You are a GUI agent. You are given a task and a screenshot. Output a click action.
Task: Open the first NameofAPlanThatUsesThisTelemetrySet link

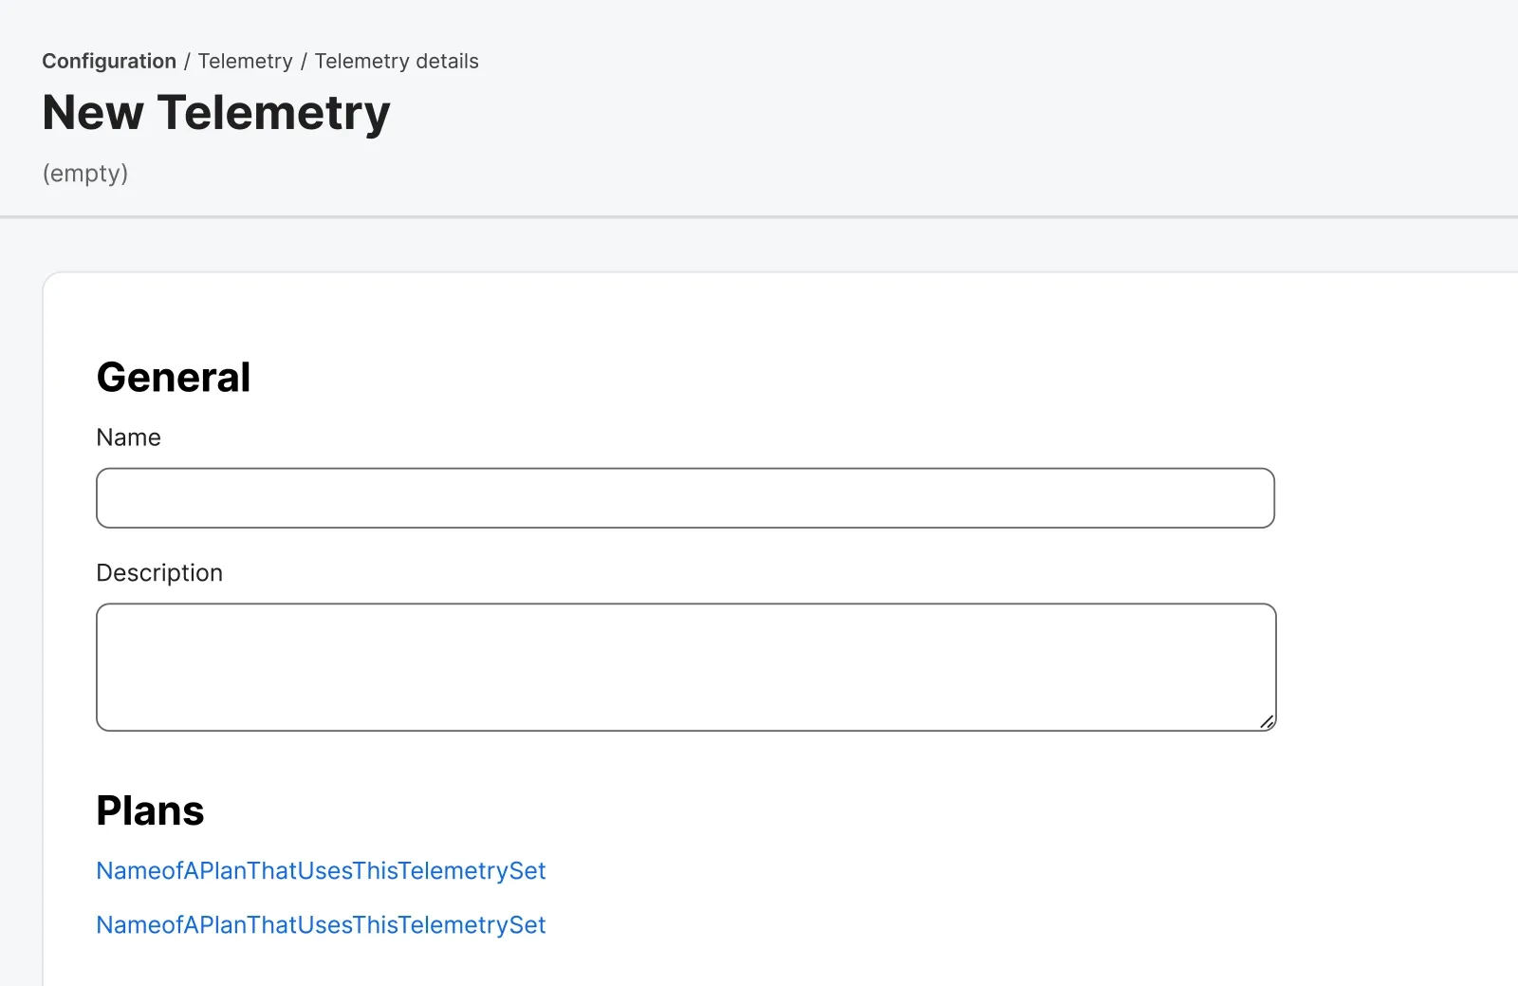(x=321, y=871)
